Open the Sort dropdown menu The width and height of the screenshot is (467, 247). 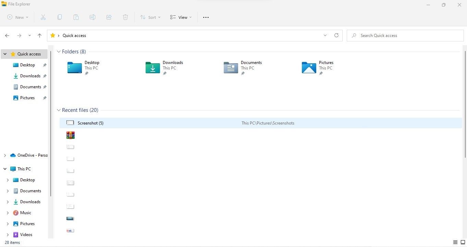[x=150, y=17]
